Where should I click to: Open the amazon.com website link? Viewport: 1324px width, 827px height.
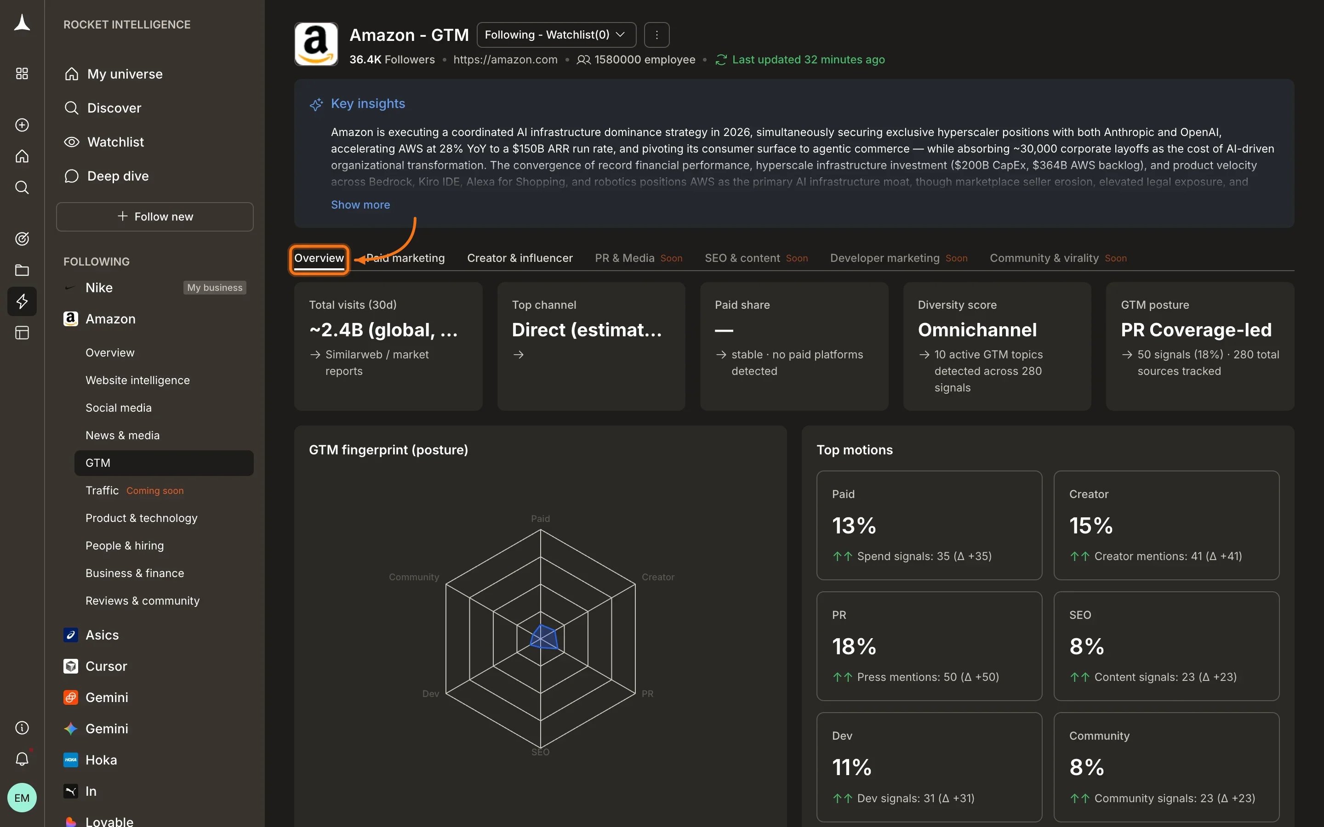506,60
